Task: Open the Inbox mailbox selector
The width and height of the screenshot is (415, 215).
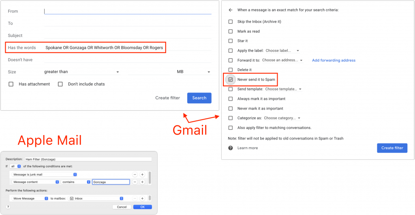Action: 96,198
